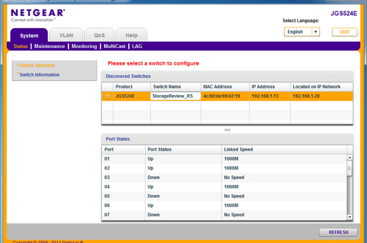Click the IP Address column header
This screenshot has height=243, width=367.
pos(270,87)
